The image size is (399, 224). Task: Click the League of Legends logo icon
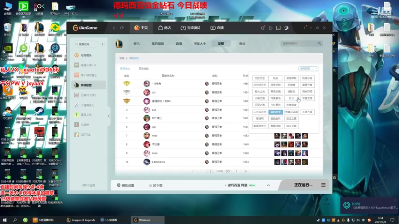click(x=119, y=44)
